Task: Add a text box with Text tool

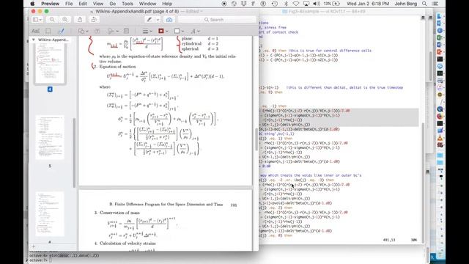Action: click(97, 31)
